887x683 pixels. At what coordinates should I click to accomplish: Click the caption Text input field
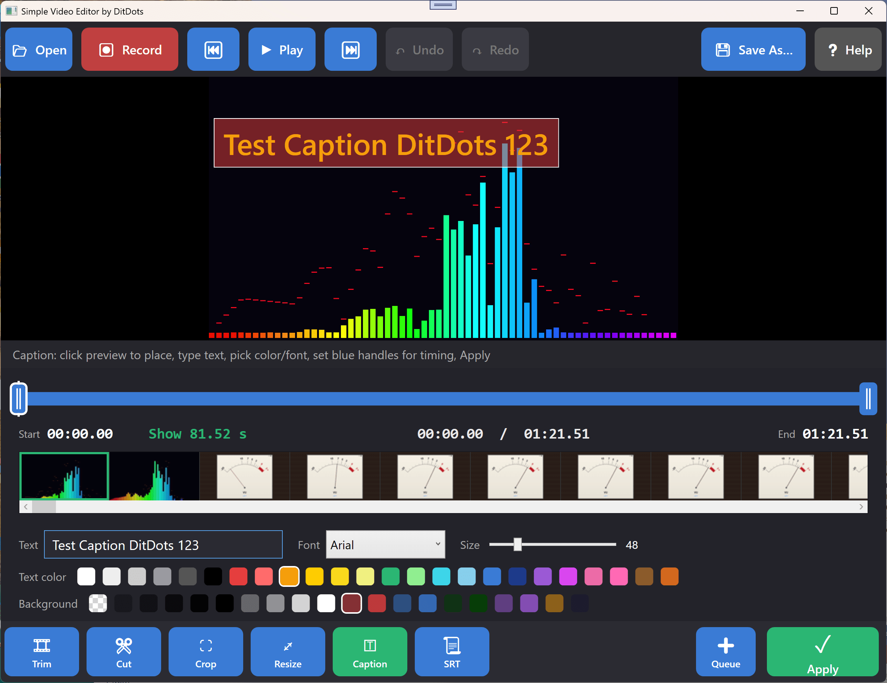(x=163, y=545)
